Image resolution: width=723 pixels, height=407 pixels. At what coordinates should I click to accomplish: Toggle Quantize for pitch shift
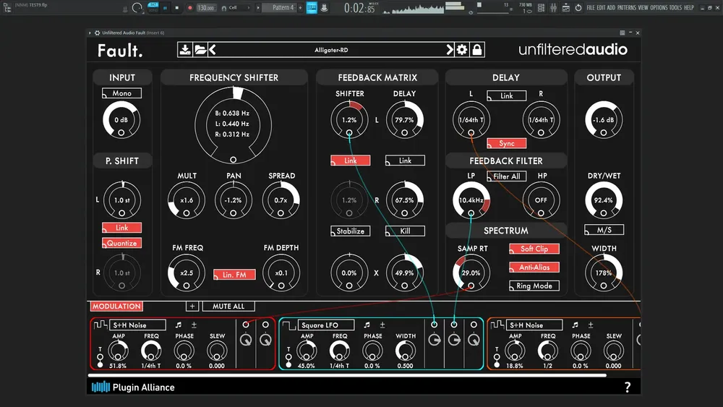tap(121, 243)
